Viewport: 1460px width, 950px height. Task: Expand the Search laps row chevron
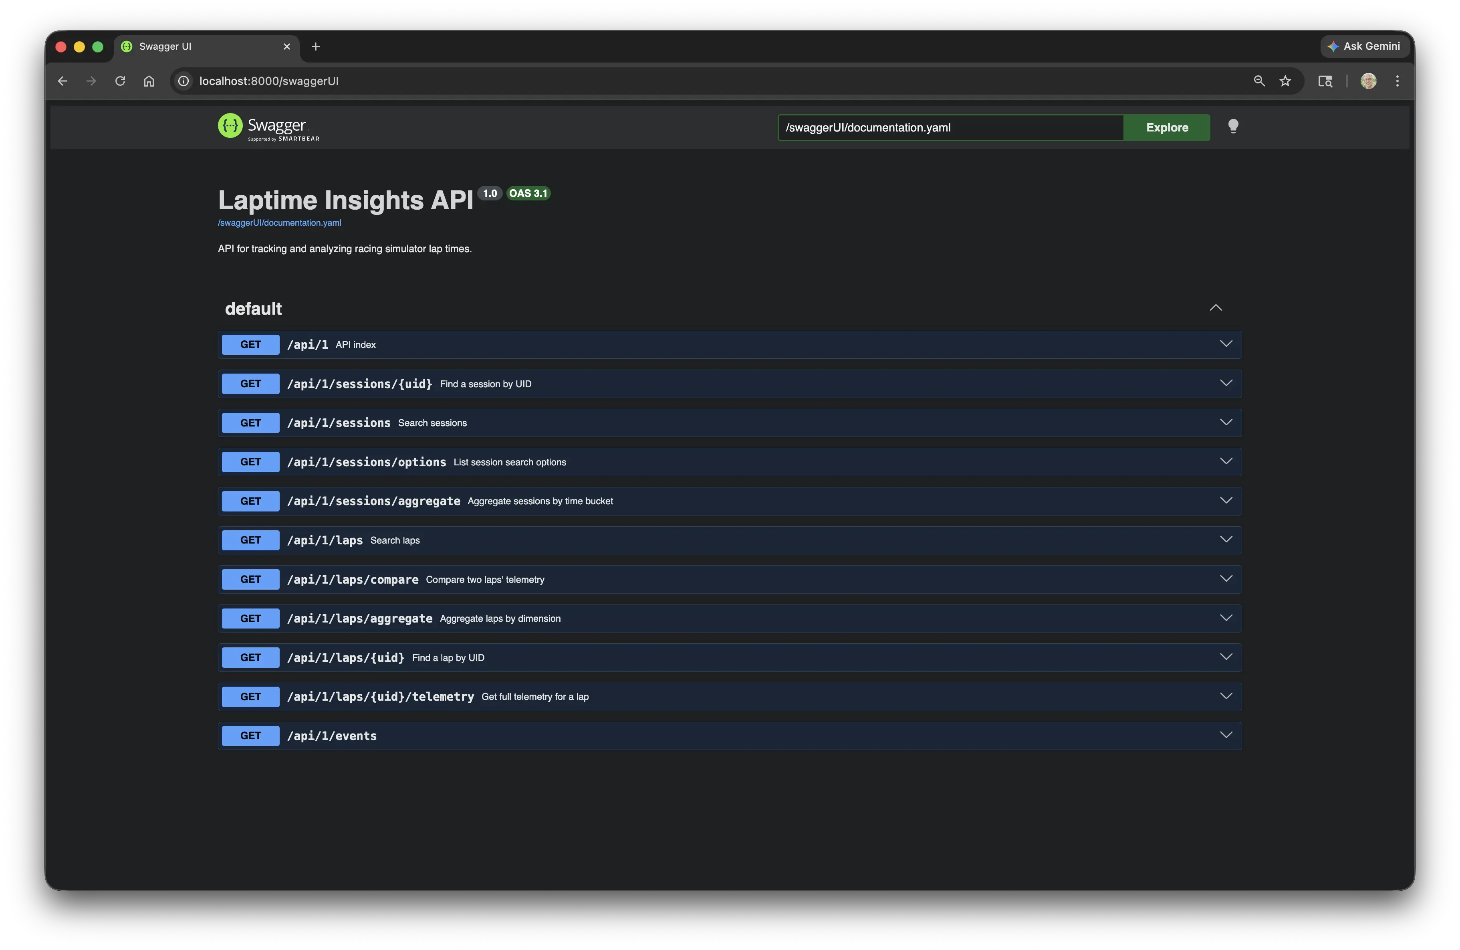coord(1226,540)
